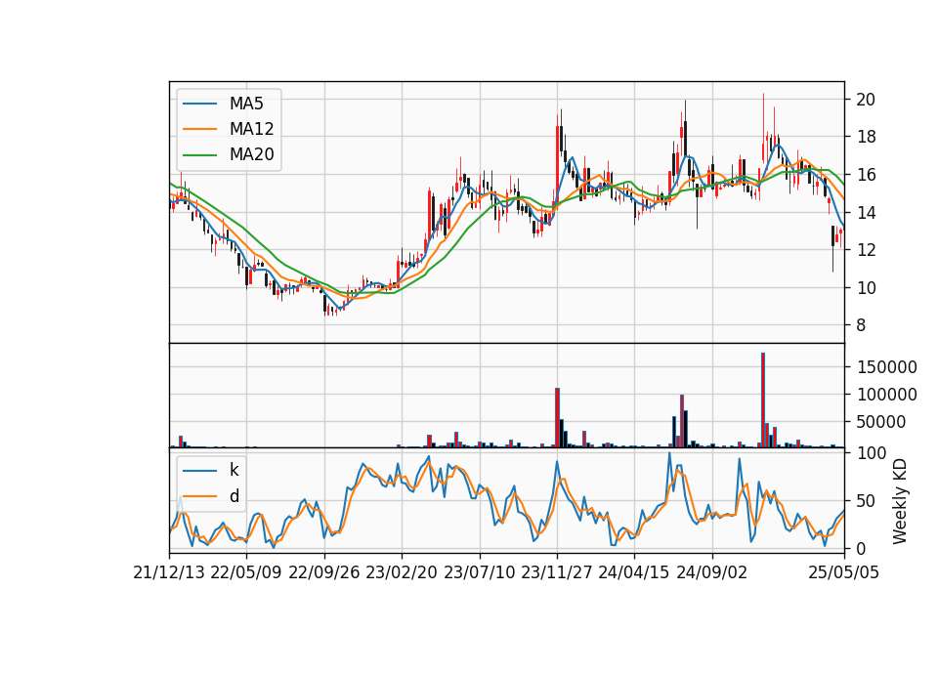The image size is (938, 674).
Task: Click the k legend label in KD panel
Action: click(x=234, y=470)
